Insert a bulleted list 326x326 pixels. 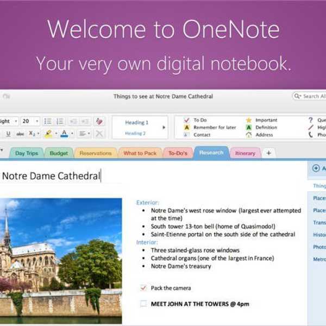tap(48, 121)
